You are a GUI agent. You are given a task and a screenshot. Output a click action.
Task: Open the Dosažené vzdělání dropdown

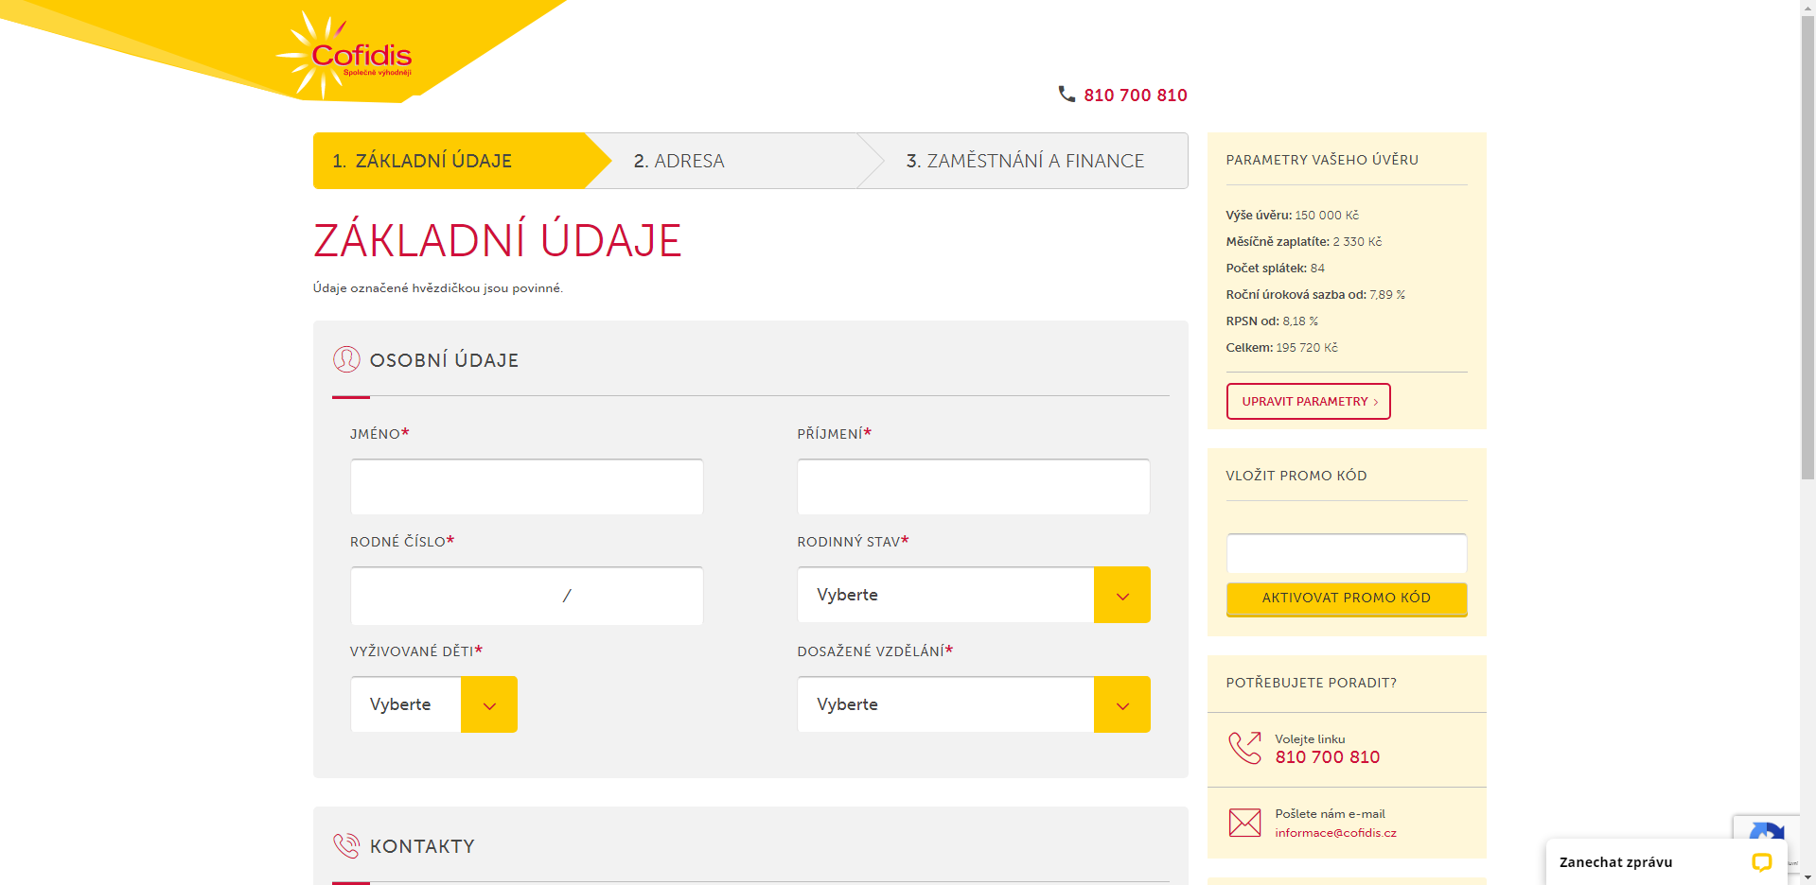click(x=974, y=704)
